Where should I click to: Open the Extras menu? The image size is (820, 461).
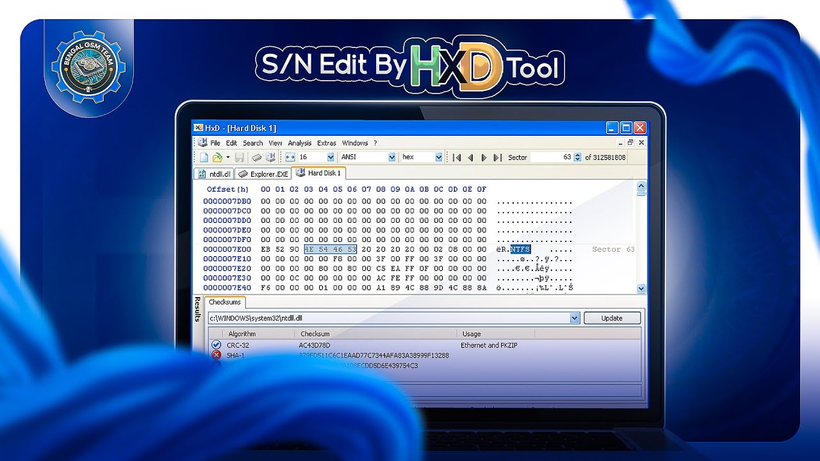click(327, 143)
